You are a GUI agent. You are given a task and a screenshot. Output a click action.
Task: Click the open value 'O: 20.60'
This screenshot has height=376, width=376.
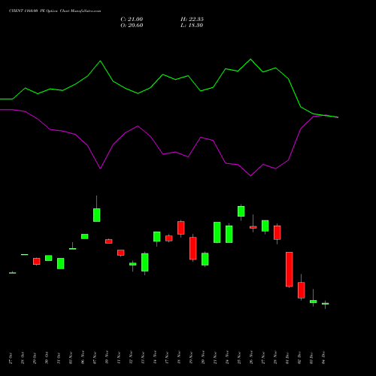point(132,26)
